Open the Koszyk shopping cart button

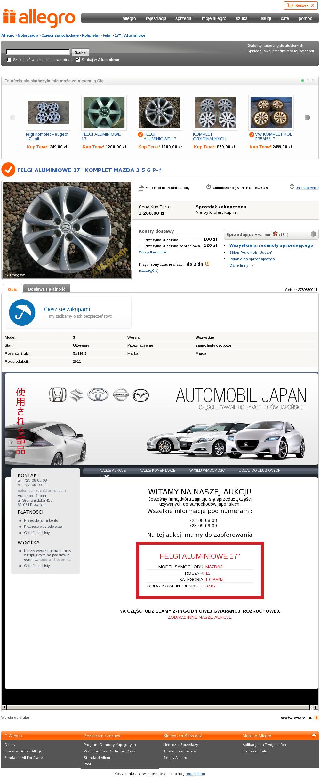pyautogui.click(x=301, y=5)
